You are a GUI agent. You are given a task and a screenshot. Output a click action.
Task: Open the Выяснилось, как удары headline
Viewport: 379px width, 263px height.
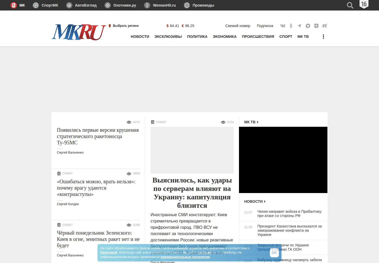coord(192,193)
